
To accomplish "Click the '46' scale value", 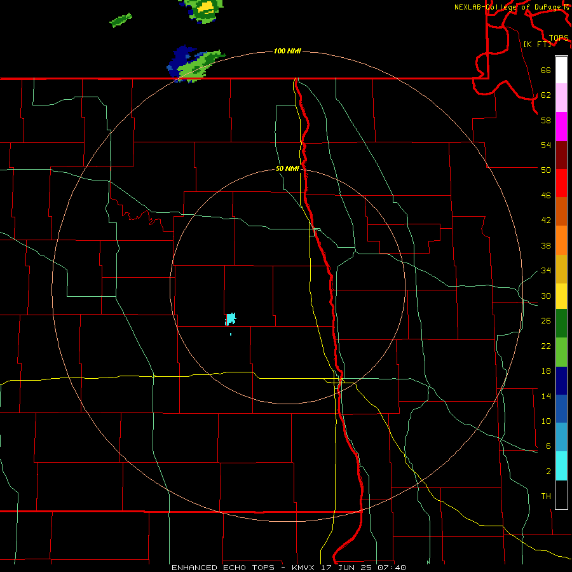I will (546, 195).
